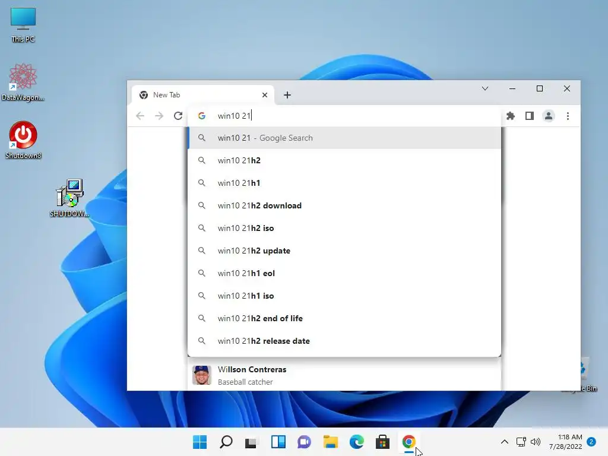Image resolution: width=608 pixels, height=456 pixels.
Task: Click search icon beside 'win10 21h2 download'
Action: point(202,205)
